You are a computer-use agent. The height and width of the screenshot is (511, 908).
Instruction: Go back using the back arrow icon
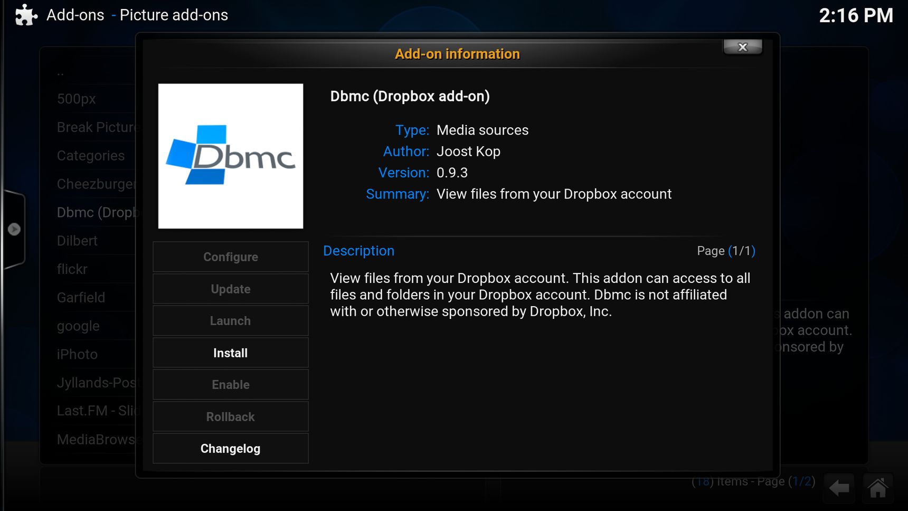point(839,488)
